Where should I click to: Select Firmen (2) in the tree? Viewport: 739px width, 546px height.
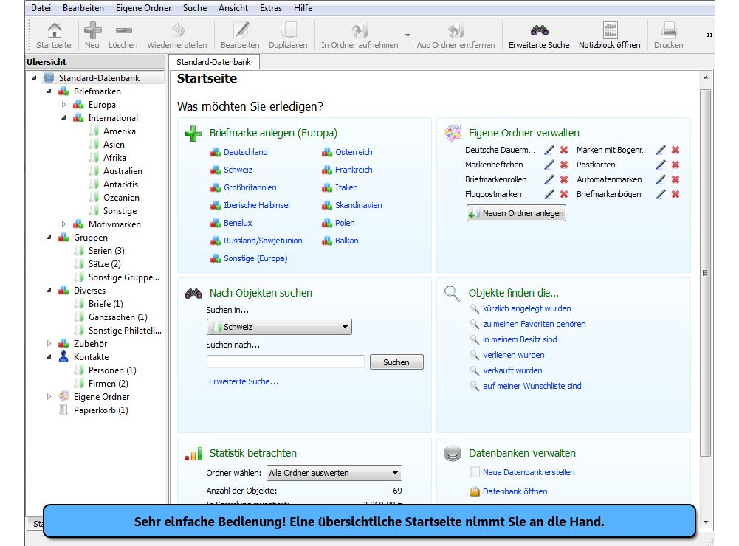point(109,384)
